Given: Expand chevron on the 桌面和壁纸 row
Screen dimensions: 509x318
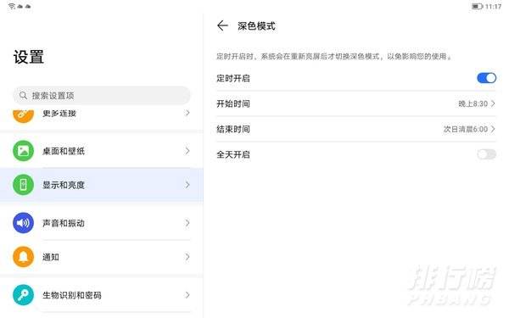Looking at the screenshot, I should click(x=187, y=151).
